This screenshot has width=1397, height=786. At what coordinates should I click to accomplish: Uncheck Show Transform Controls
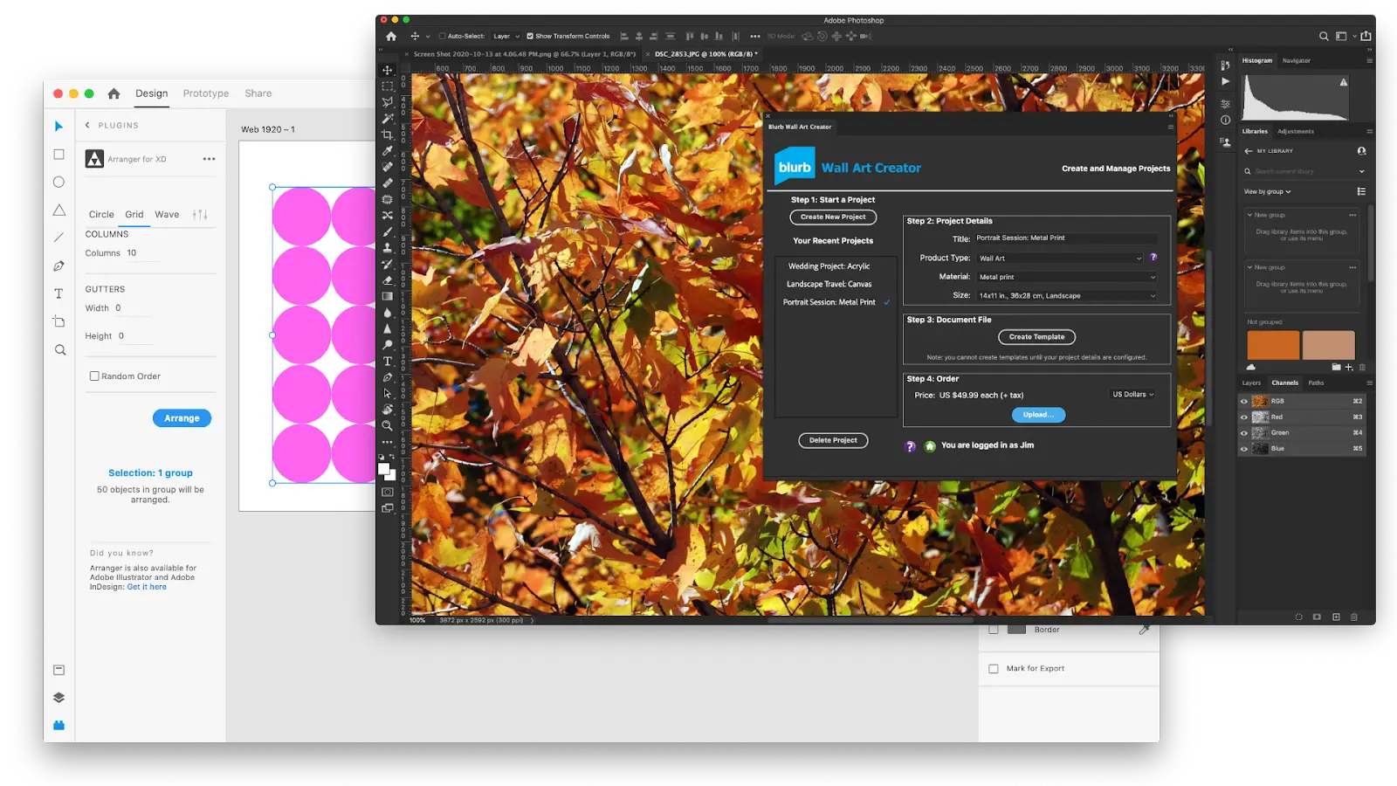pos(528,36)
